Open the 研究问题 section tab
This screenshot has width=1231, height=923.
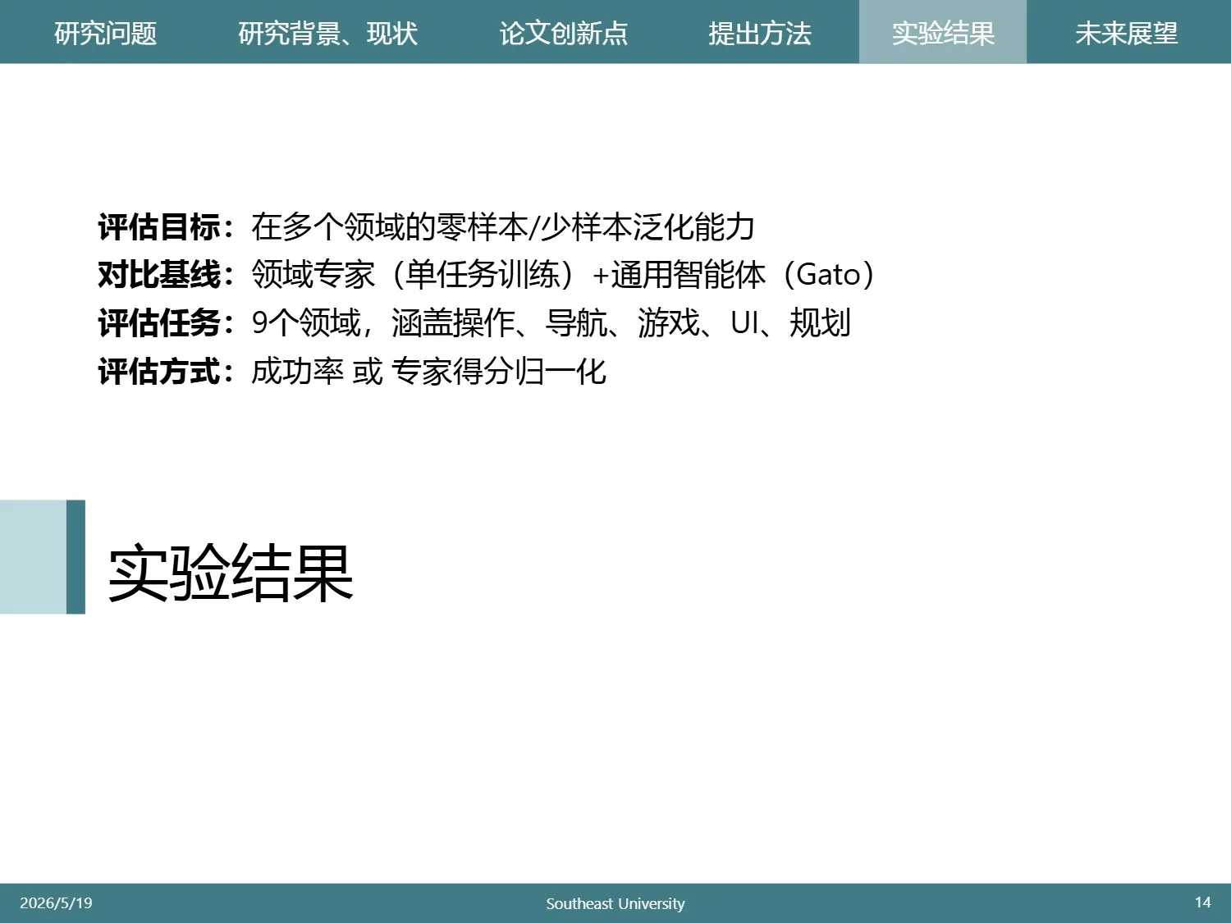(105, 33)
